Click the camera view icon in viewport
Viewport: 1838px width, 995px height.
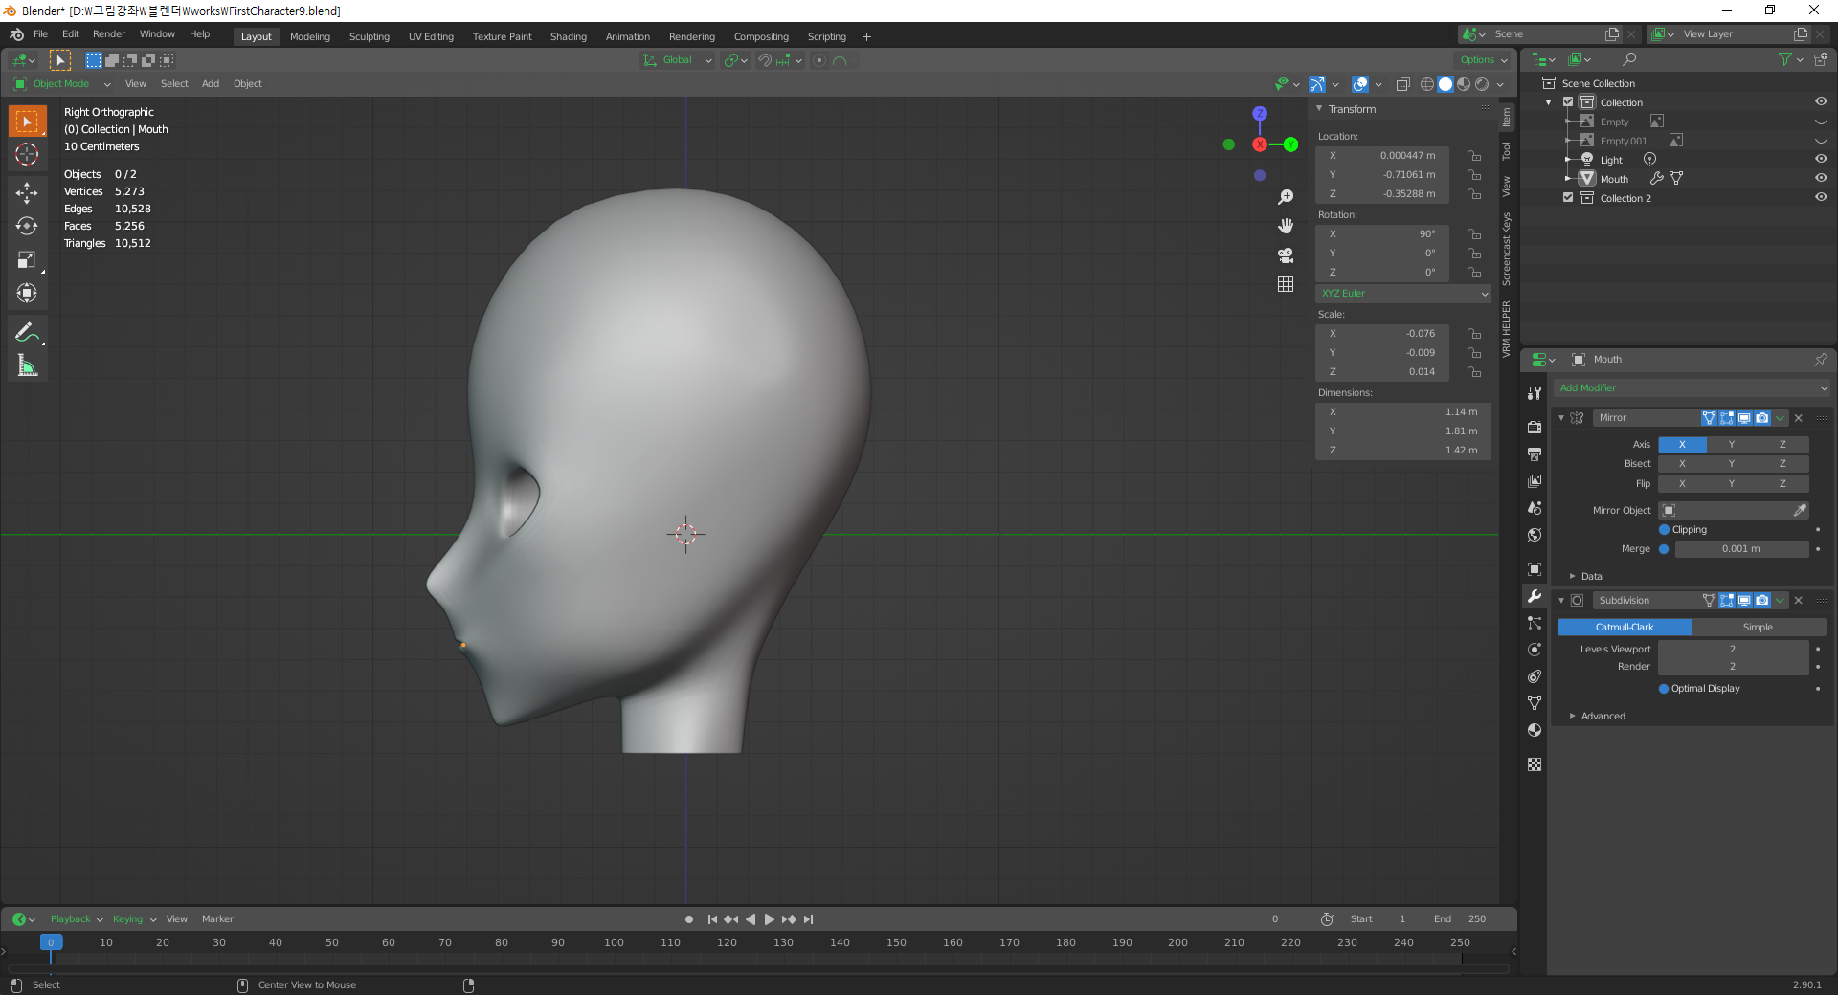1286,255
